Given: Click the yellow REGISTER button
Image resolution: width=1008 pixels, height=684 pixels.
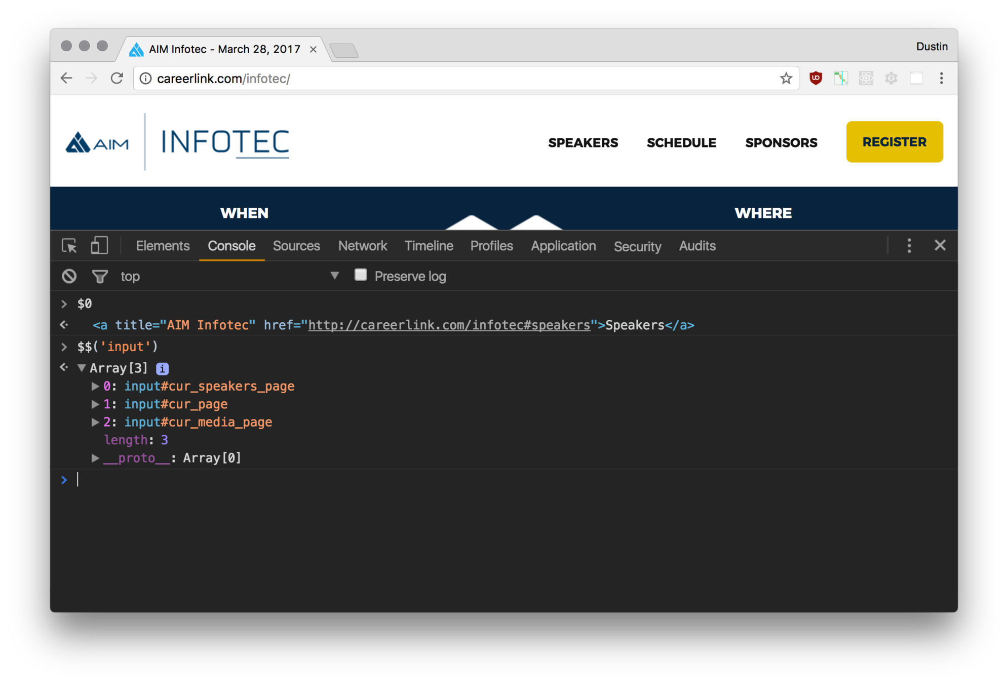Looking at the screenshot, I should tap(894, 142).
